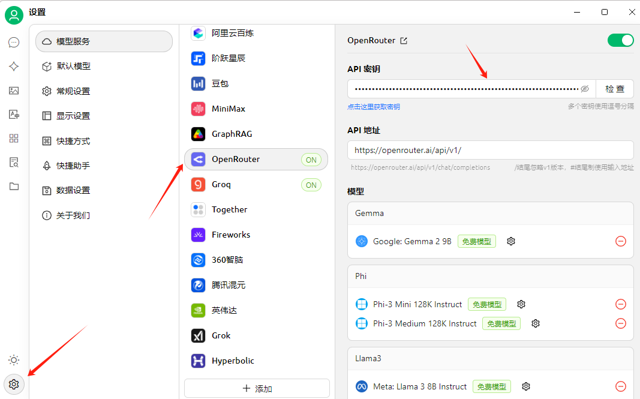Select the OpenRouter provider
This screenshot has height=399, width=640.
coord(256,159)
